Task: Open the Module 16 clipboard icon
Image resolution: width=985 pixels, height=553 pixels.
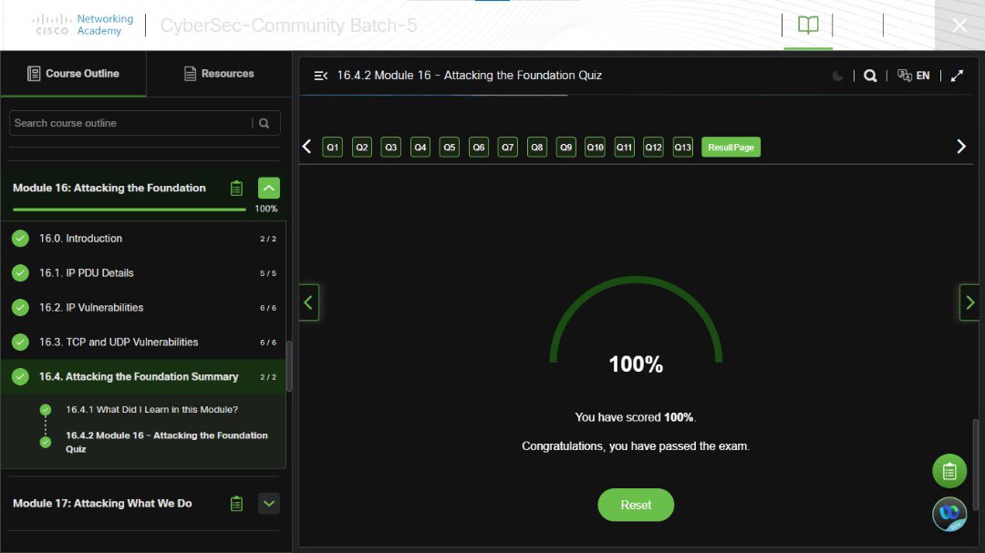Action: (x=236, y=188)
